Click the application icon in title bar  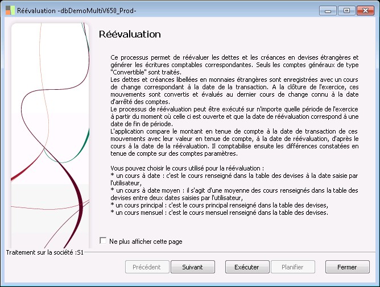click(x=10, y=10)
